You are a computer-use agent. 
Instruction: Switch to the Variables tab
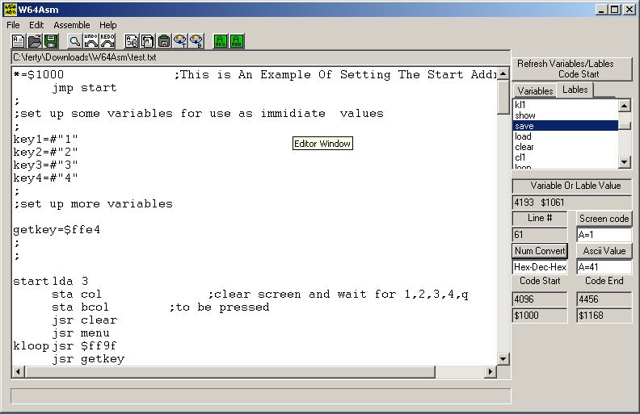(535, 90)
